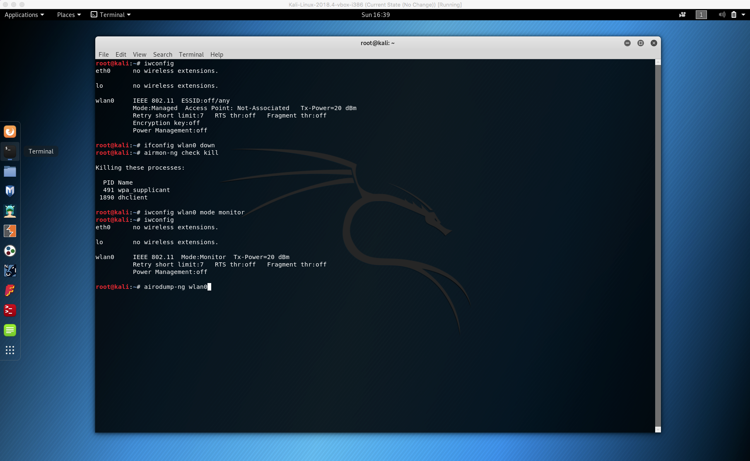Open the green notes editor from the dock
The width and height of the screenshot is (750, 461).
click(10, 330)
